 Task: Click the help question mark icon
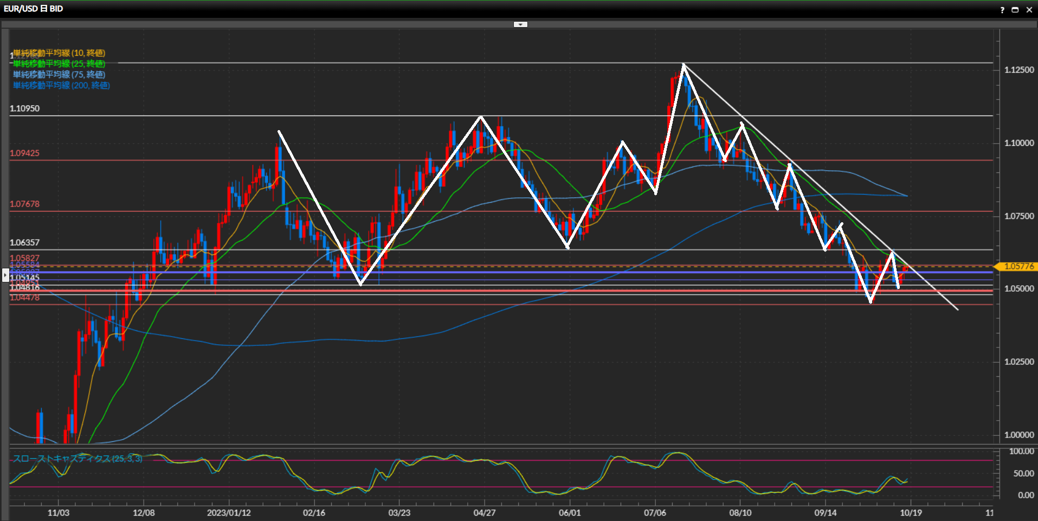[1002, 10]
